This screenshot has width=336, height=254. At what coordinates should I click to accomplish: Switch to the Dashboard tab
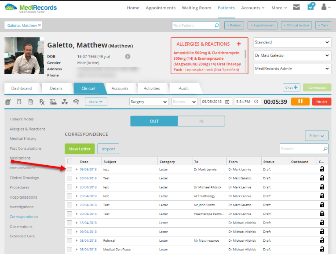pyautogui.click(x=22, y=88)
